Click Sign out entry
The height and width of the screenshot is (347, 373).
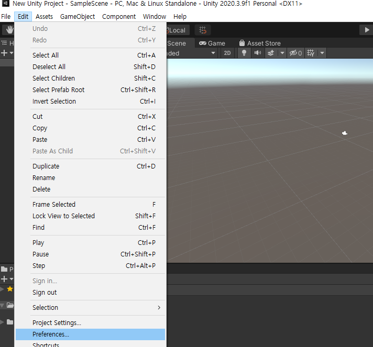[x=91, y=293]
